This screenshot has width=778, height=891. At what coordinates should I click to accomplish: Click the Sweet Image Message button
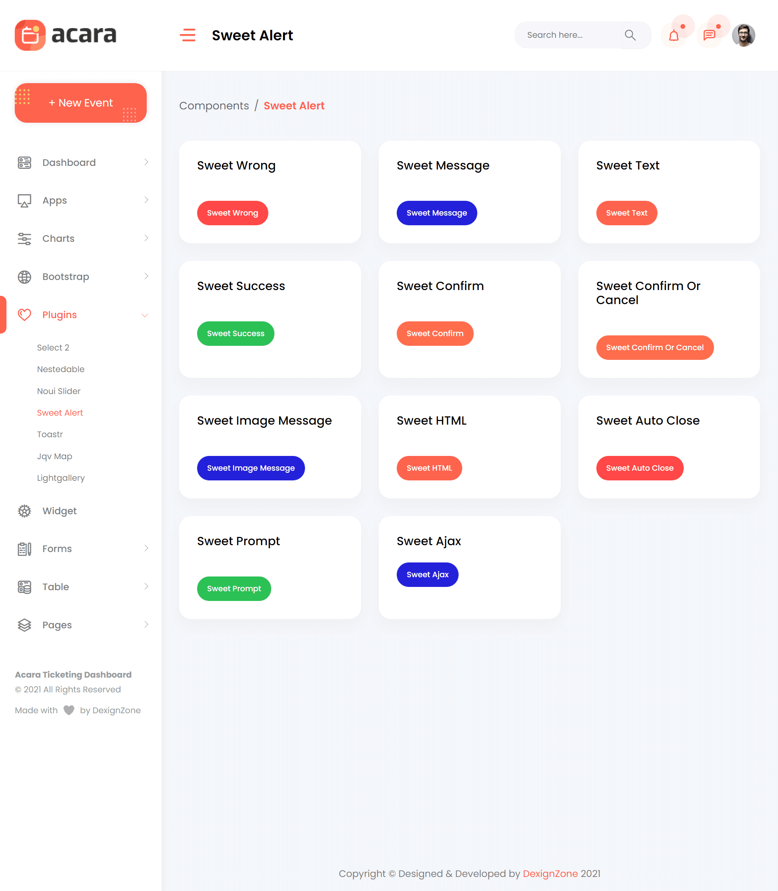click(250, 468)
